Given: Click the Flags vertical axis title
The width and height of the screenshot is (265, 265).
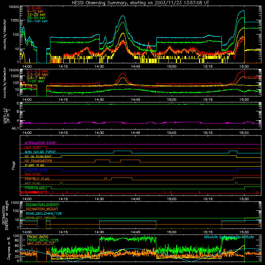Looking at the screenshot, I should [14, 165].
